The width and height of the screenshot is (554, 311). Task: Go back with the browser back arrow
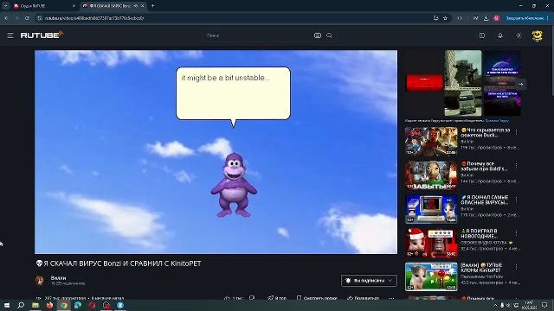6,18
